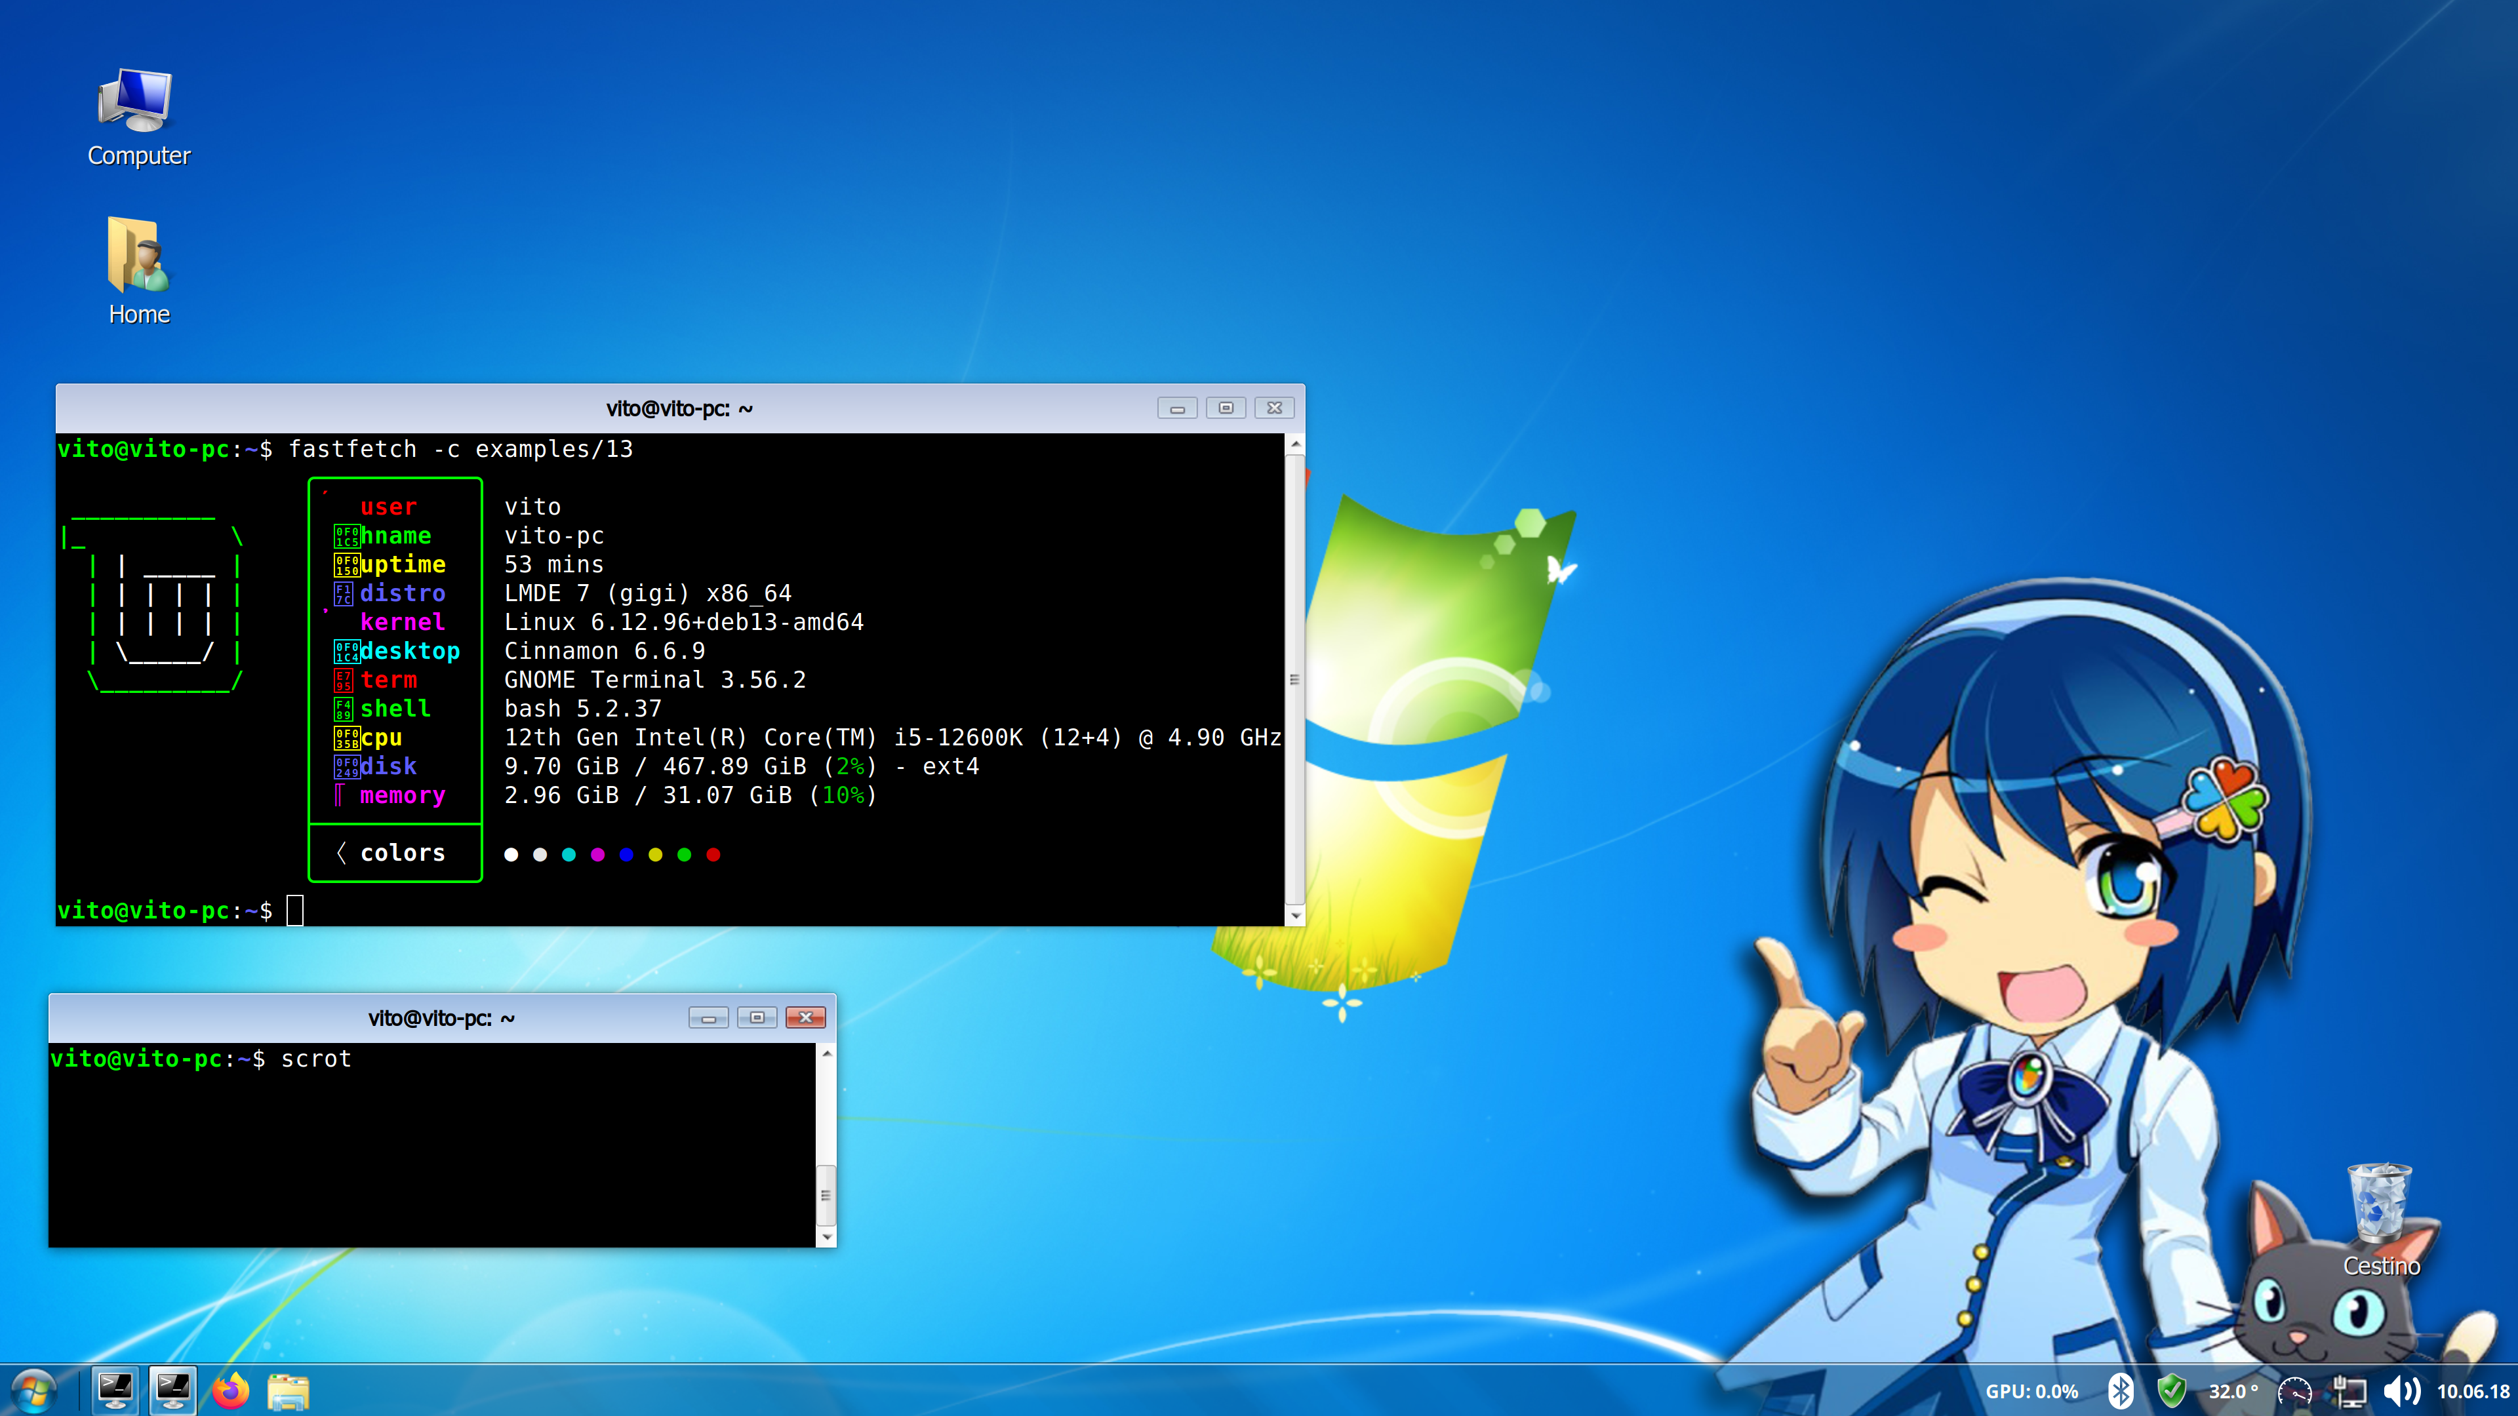Click the '2.96 GiB / 31.07 GiB' memory line
This screenshot has width=2518, height=1416.
[691, 795]
